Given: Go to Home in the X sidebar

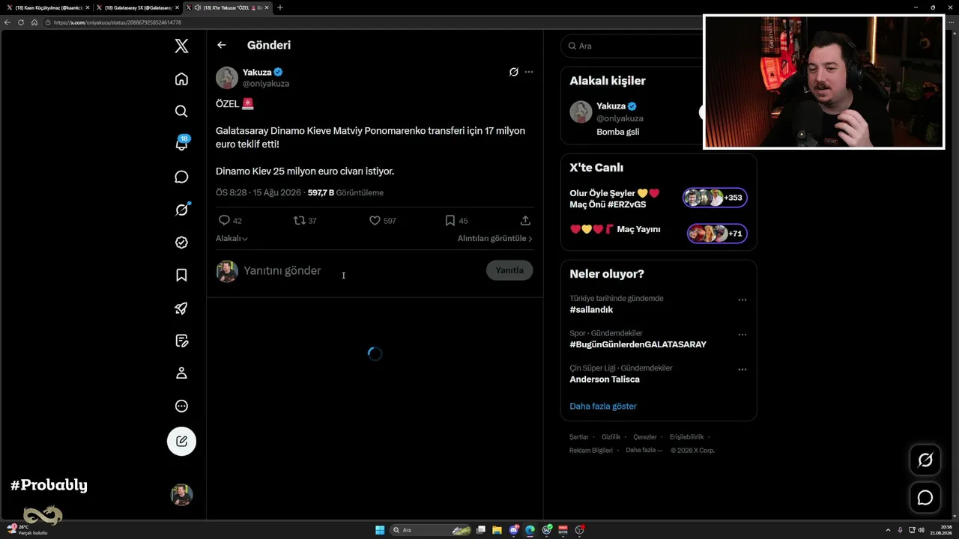Looking at the screenshot, I should (x=181, y=79).
